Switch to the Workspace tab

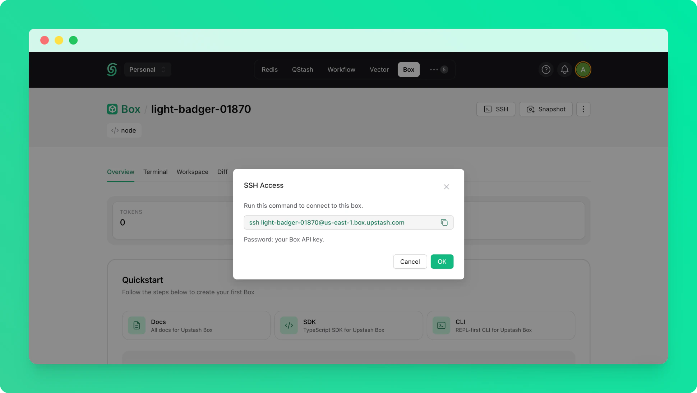coord(192,172)
